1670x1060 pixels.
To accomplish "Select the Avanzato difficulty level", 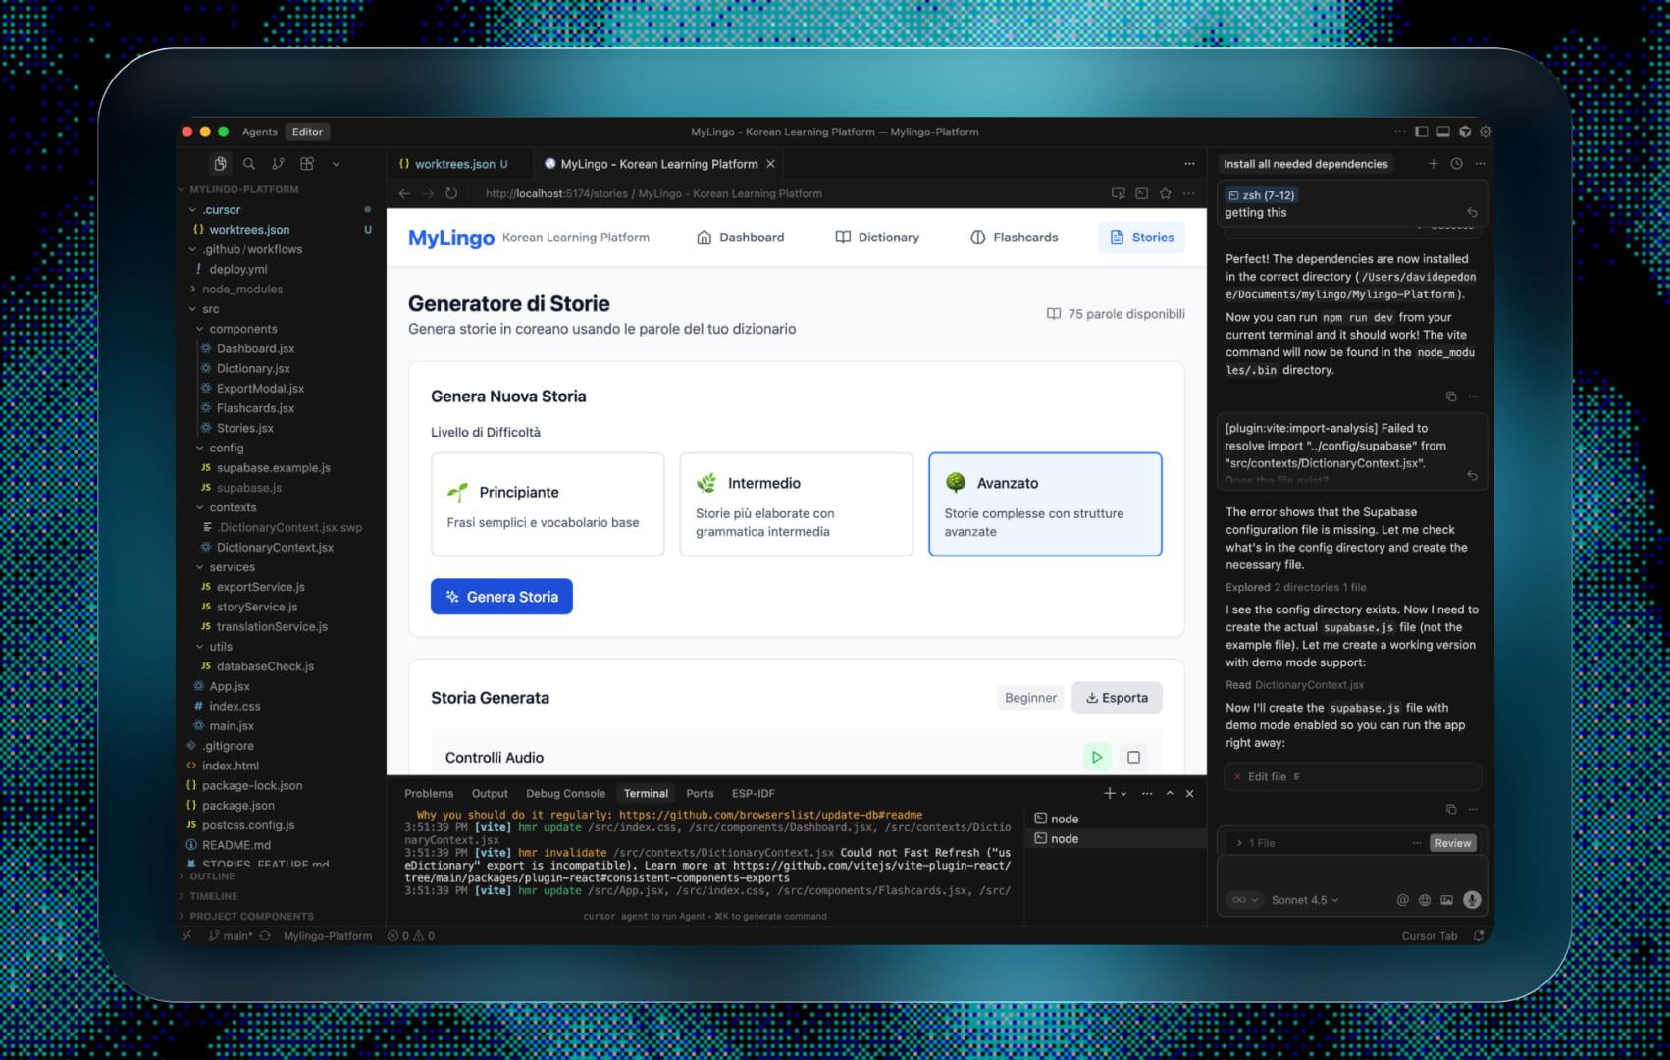I will click(1045, 504).
